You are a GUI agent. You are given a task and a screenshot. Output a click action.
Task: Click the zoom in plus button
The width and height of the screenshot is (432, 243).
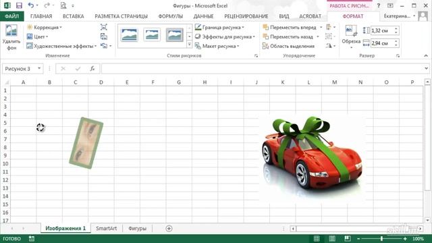(x=405, y=238)
